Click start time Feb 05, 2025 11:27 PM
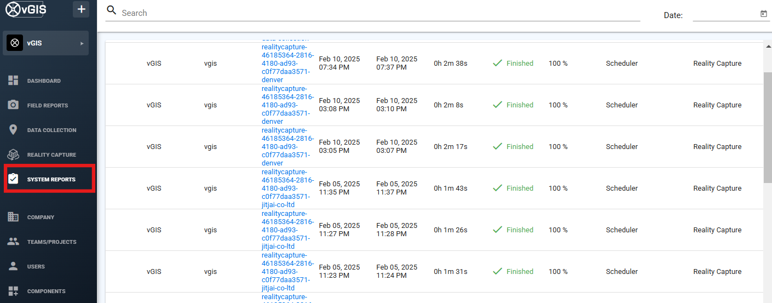Viewport: 772px width, 303px height. tap(339, 230)
